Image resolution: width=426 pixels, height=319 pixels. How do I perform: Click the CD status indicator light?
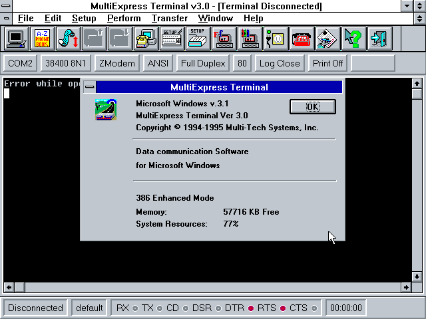coord(186,308)
